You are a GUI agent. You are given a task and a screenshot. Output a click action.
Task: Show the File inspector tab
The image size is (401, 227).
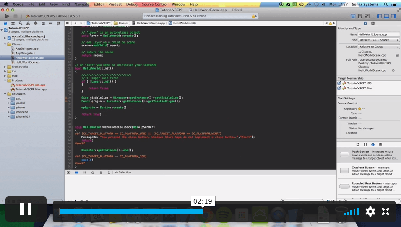point(365,23)
